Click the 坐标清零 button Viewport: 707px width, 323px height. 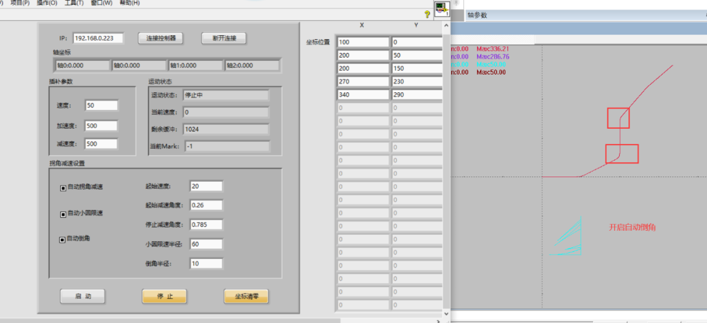(x=246, y=296)
